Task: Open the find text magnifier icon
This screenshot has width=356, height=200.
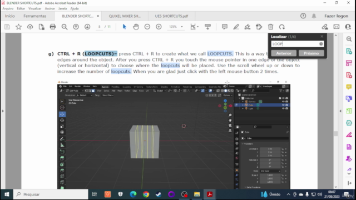Action: click(65, 27)
